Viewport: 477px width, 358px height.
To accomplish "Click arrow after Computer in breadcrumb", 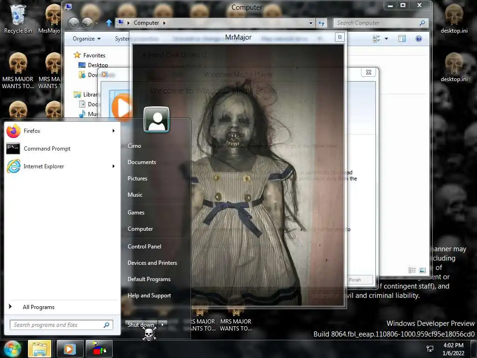I will (164, 23).
